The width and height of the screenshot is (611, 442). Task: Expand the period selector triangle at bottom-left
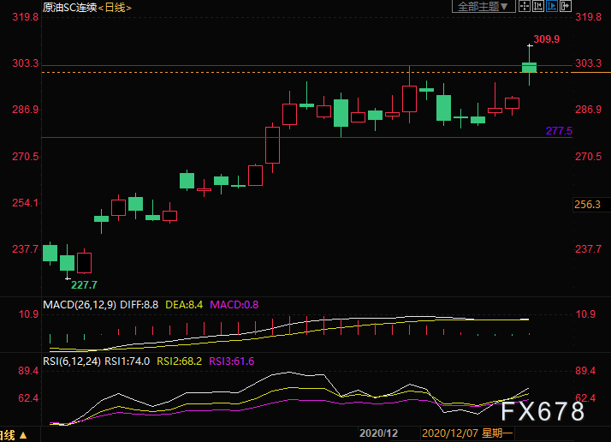tap(23, 435)
